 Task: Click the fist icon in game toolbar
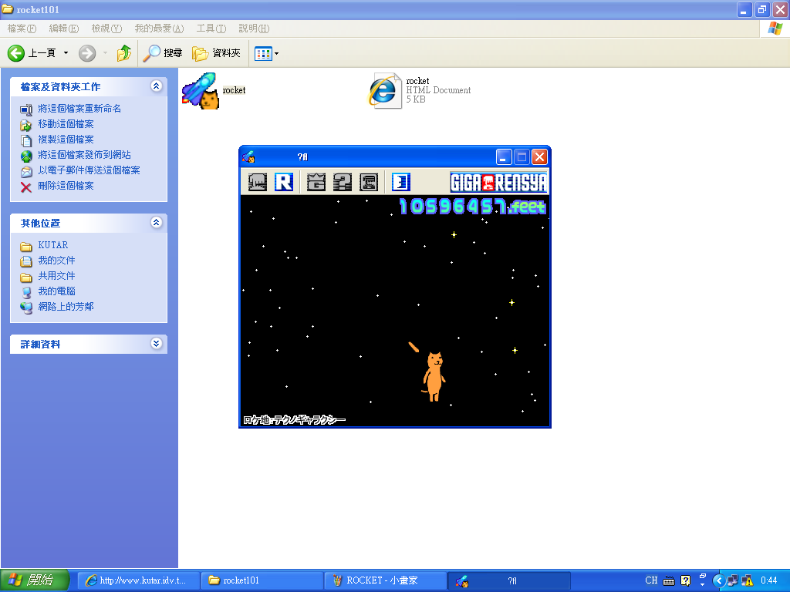click(x=258, y=182)
